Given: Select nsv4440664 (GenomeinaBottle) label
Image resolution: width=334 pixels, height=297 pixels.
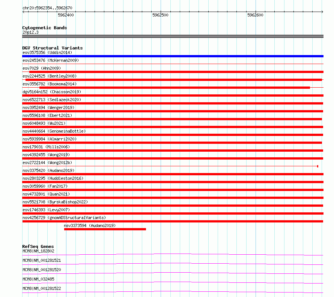Looking at the screenshot, I should click(x=54, y=131).
